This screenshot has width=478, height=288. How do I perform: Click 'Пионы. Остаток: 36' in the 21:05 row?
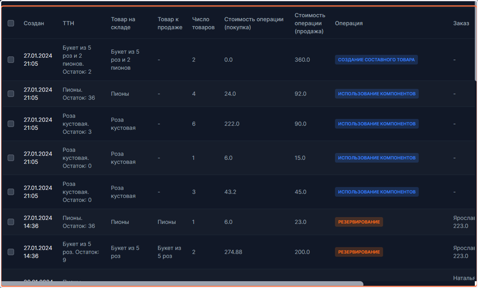pyautogui.click(x=79, y=94)
